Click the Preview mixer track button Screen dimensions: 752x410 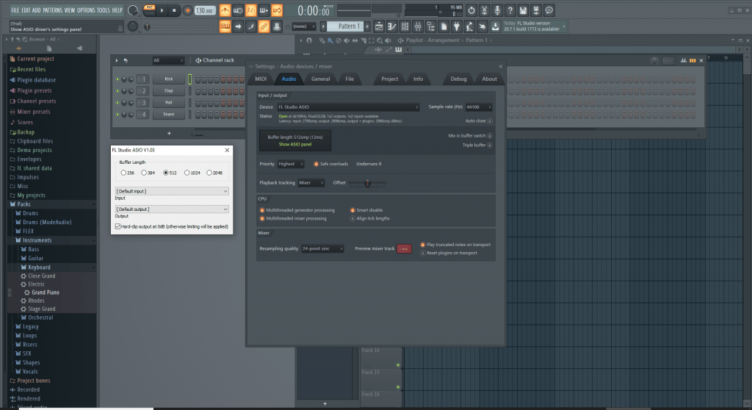pos(404,248)
